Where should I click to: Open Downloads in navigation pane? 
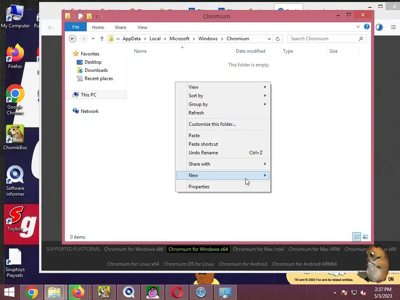(x=96, y=70)
